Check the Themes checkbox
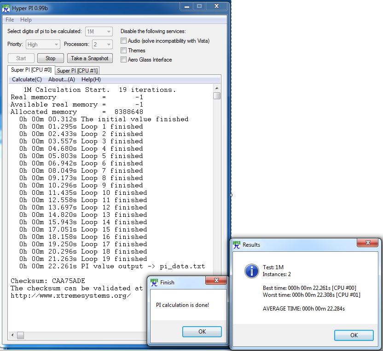Screen dimensions: 383x351 [123, 50]
